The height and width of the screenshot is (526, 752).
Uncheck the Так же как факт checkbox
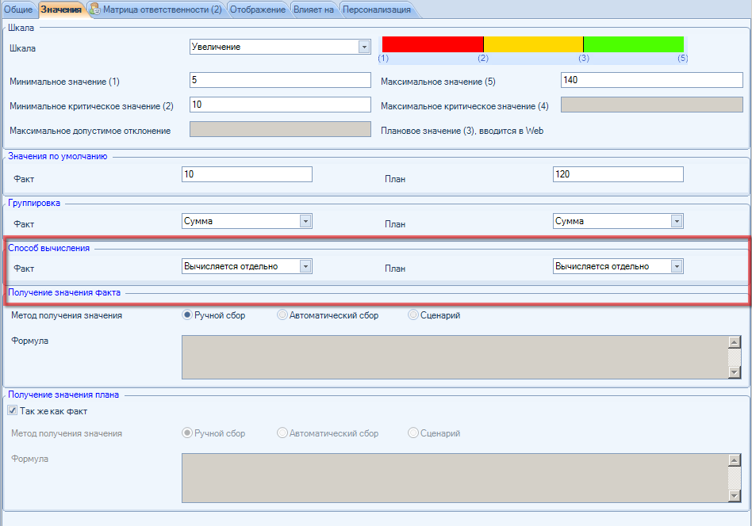click(12, 411)
